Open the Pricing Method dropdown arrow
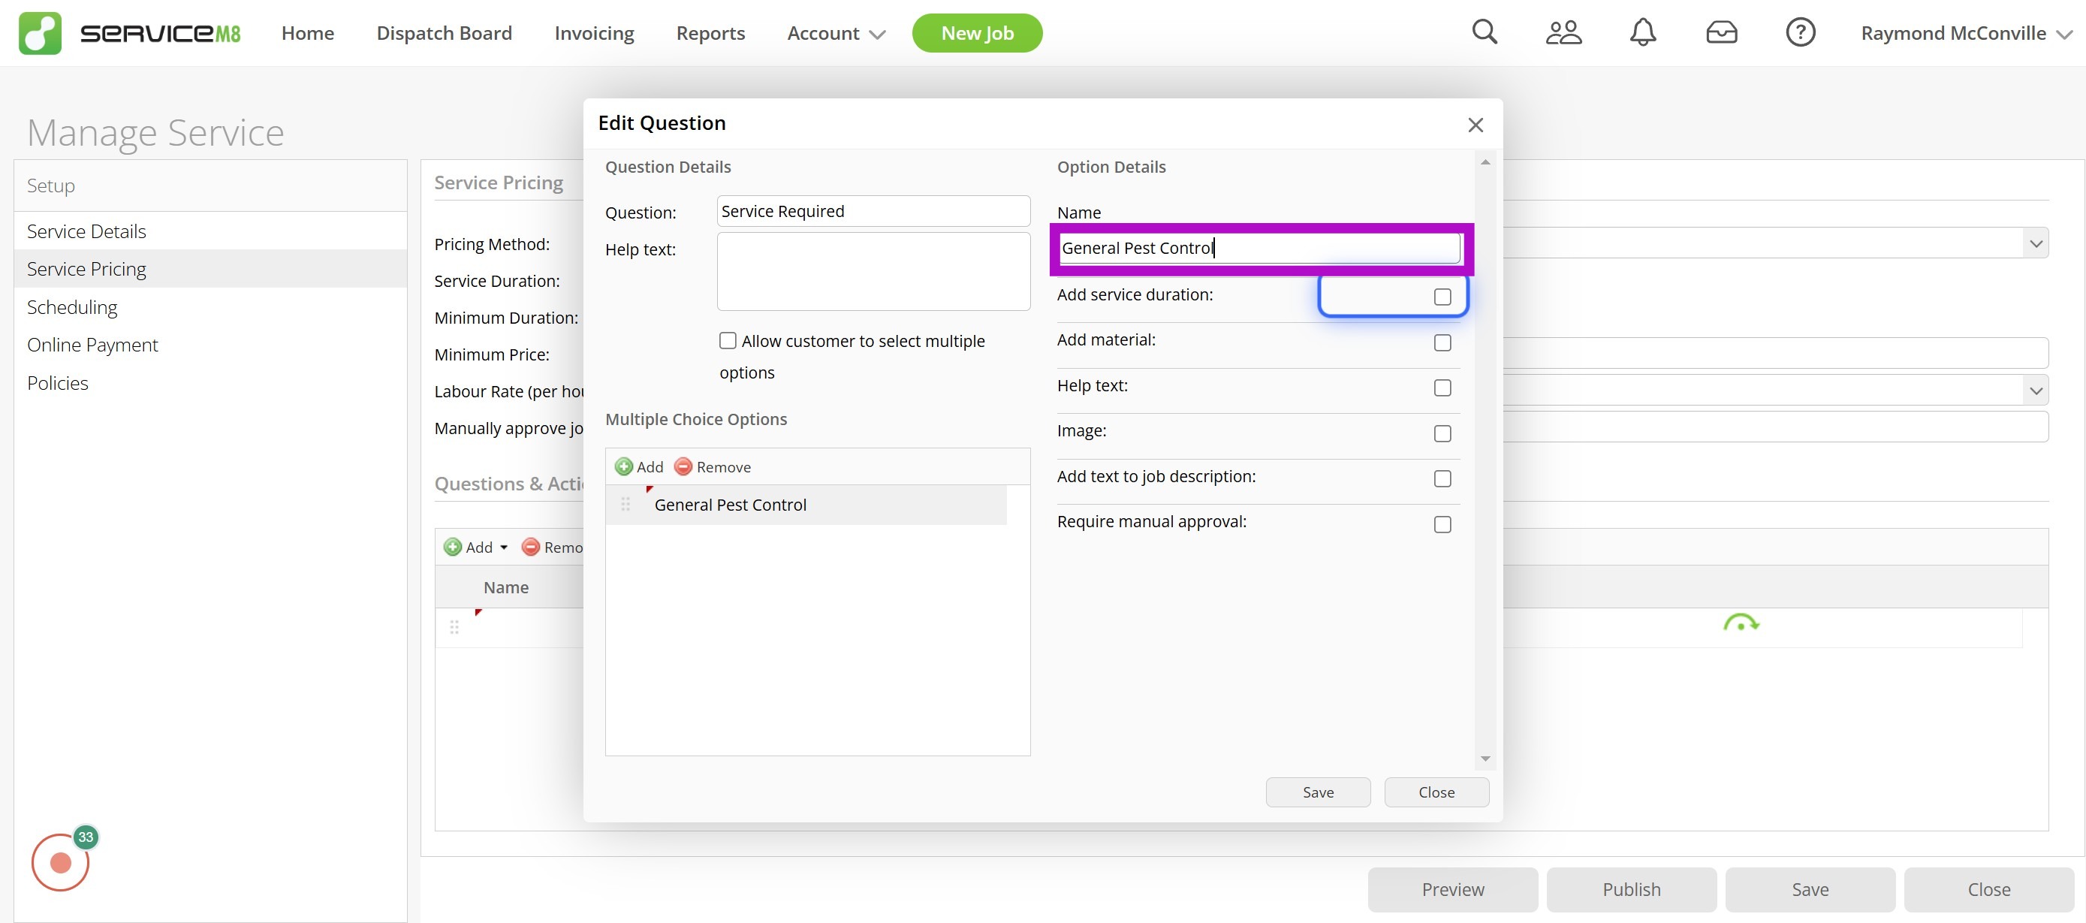 [2036, 243]
